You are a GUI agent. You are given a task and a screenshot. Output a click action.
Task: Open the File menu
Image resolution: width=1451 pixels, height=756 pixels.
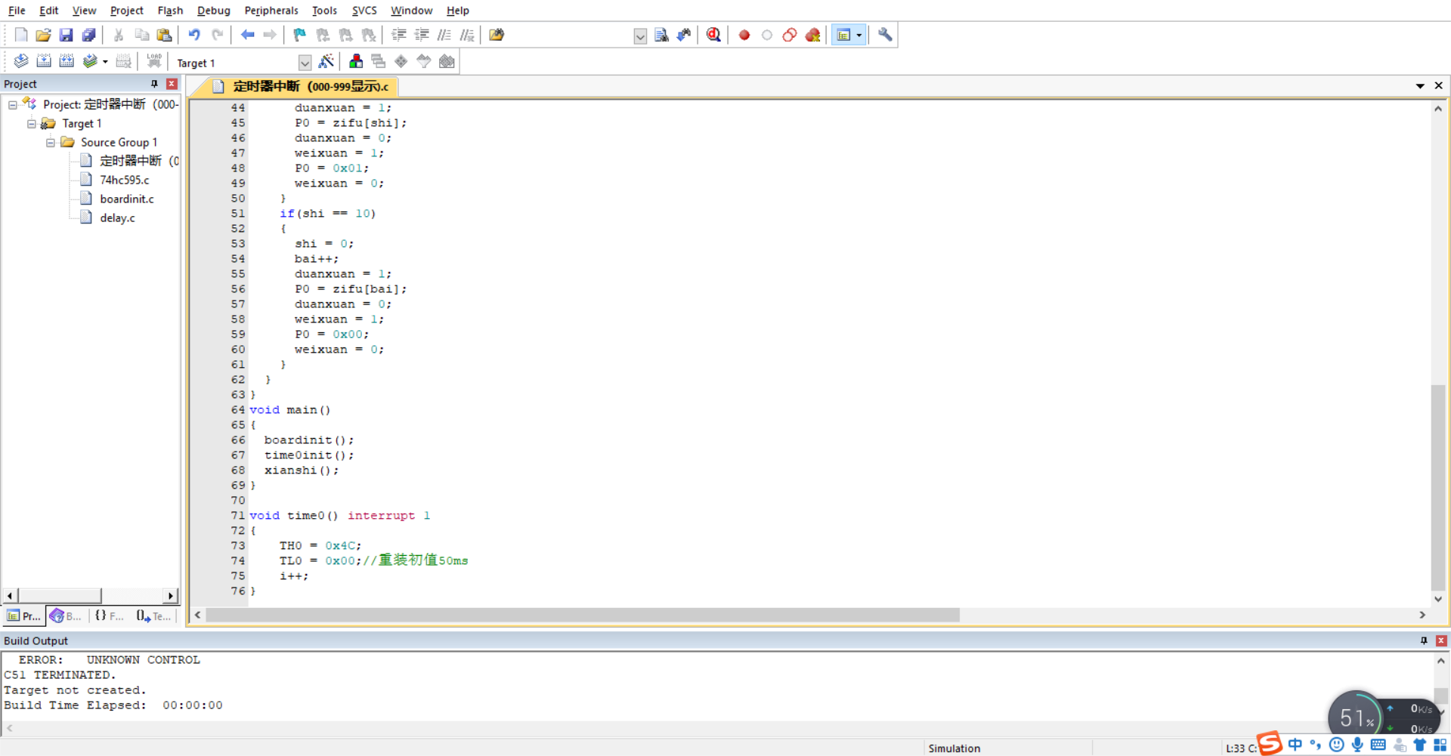click(17, 11)
